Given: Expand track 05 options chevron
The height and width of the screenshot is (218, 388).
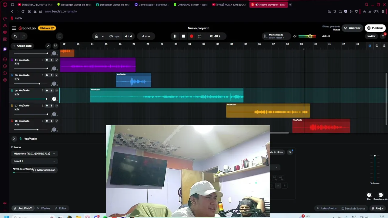Looking at the screenshot, I should point(56,75).
